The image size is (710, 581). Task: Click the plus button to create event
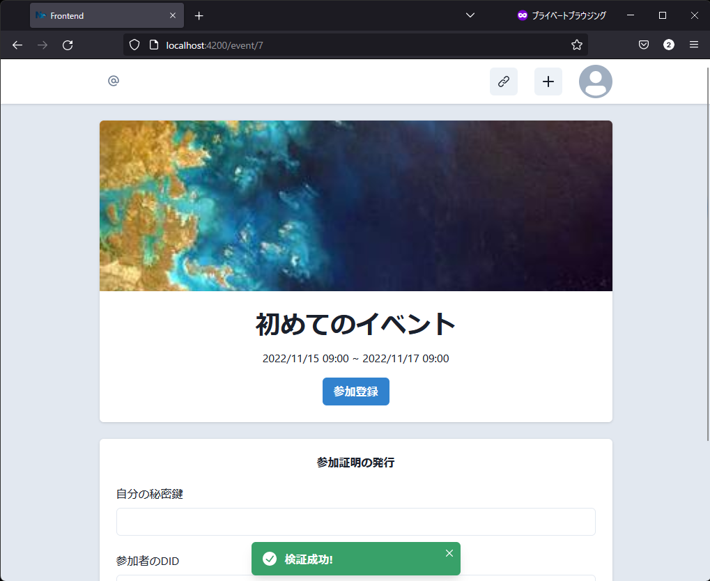pyautogui.click(x=548, y=82)
